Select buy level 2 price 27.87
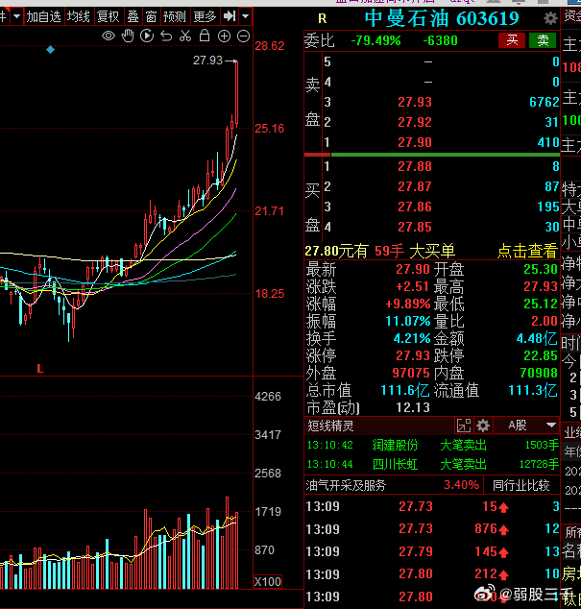 pos(415,186)
